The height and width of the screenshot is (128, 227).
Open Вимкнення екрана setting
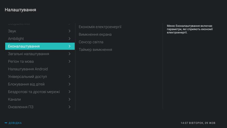[95, 34]
